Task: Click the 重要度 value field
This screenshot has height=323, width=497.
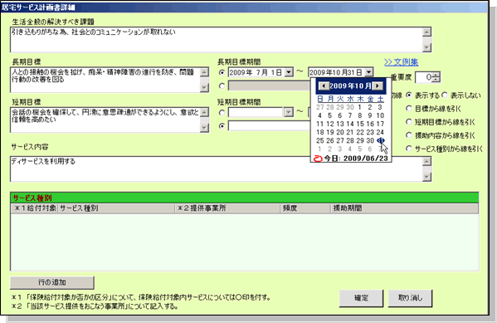Action: pos(424,77)
